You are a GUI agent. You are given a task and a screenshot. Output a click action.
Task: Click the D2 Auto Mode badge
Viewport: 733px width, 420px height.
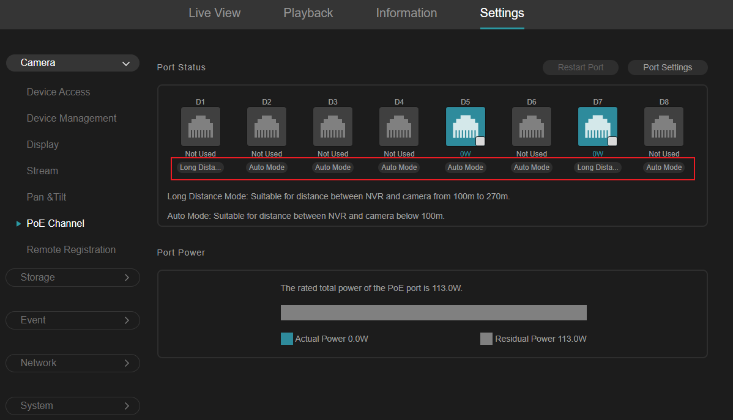coord(266,168)
